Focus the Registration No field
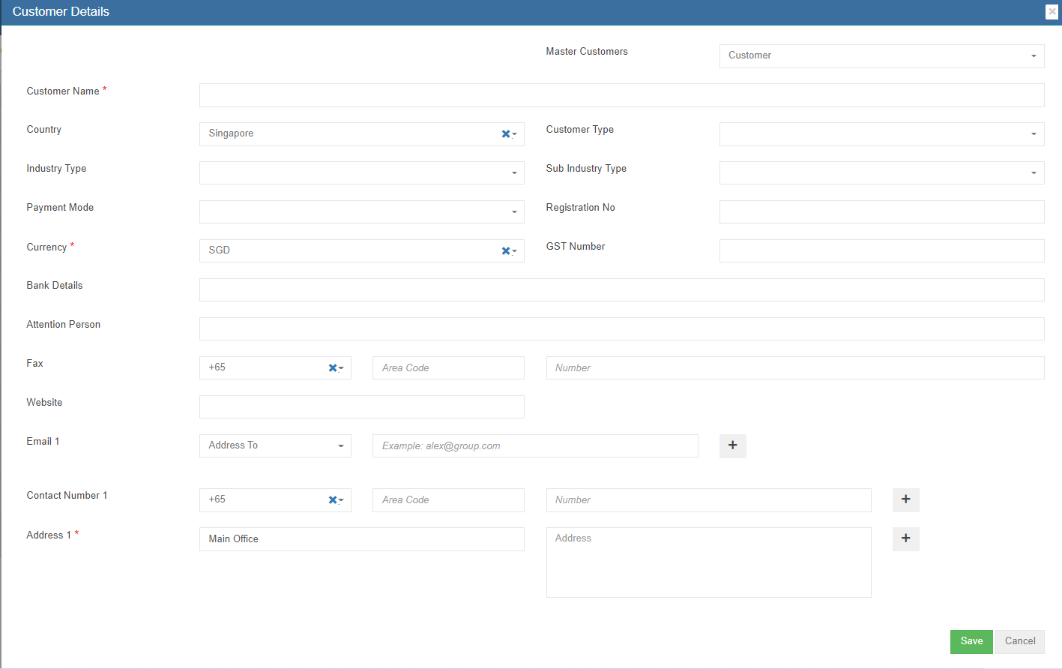 click(x=881, y=211)
